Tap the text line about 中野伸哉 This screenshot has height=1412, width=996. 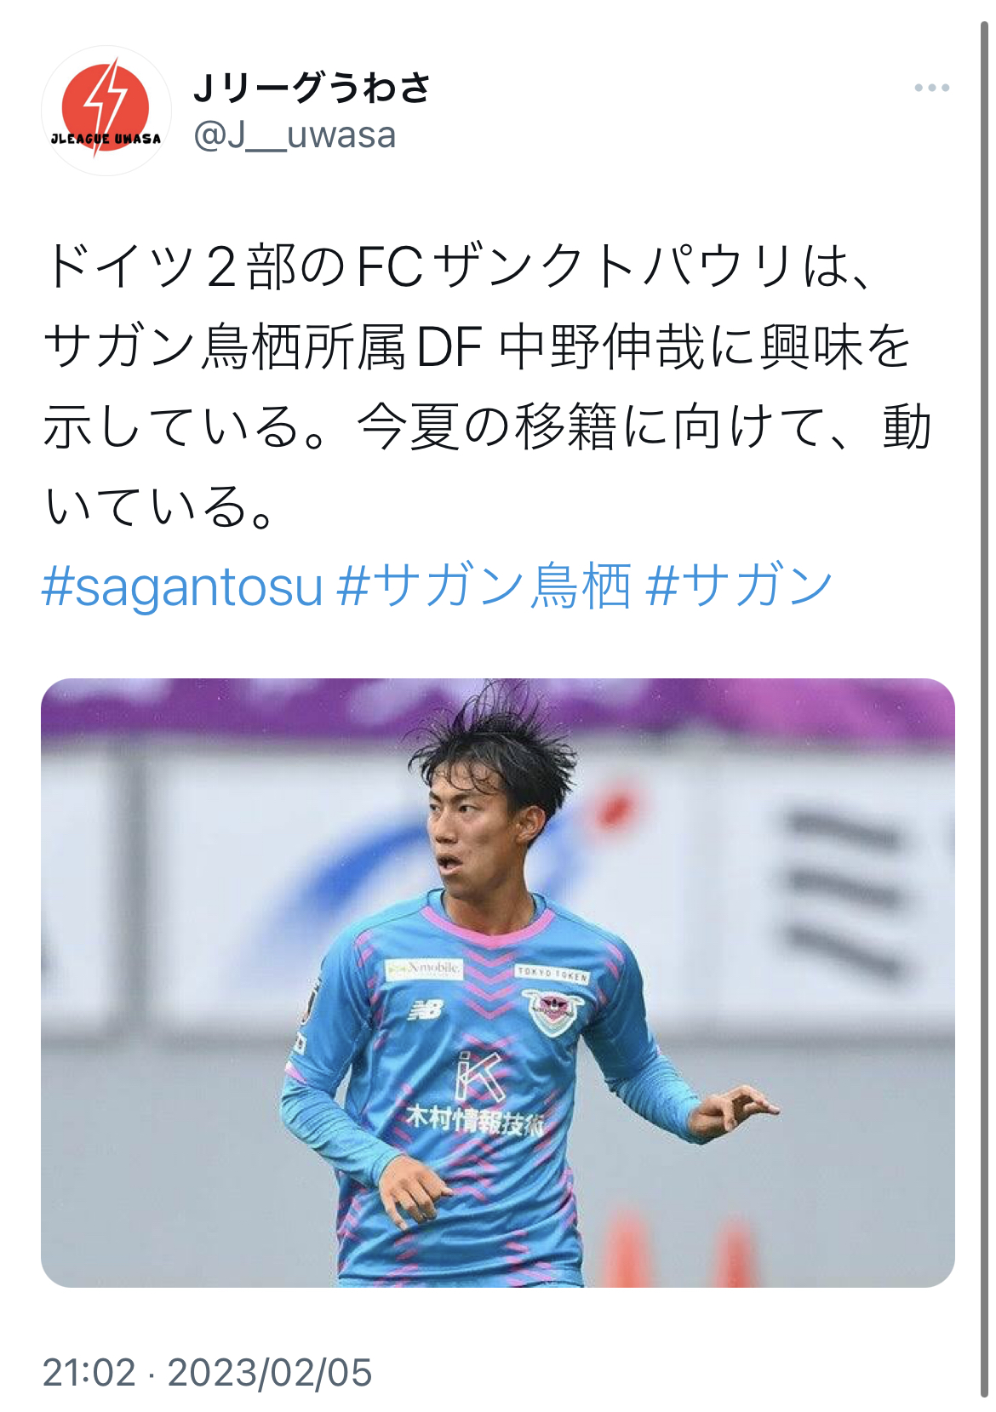[x=478, y=346]
